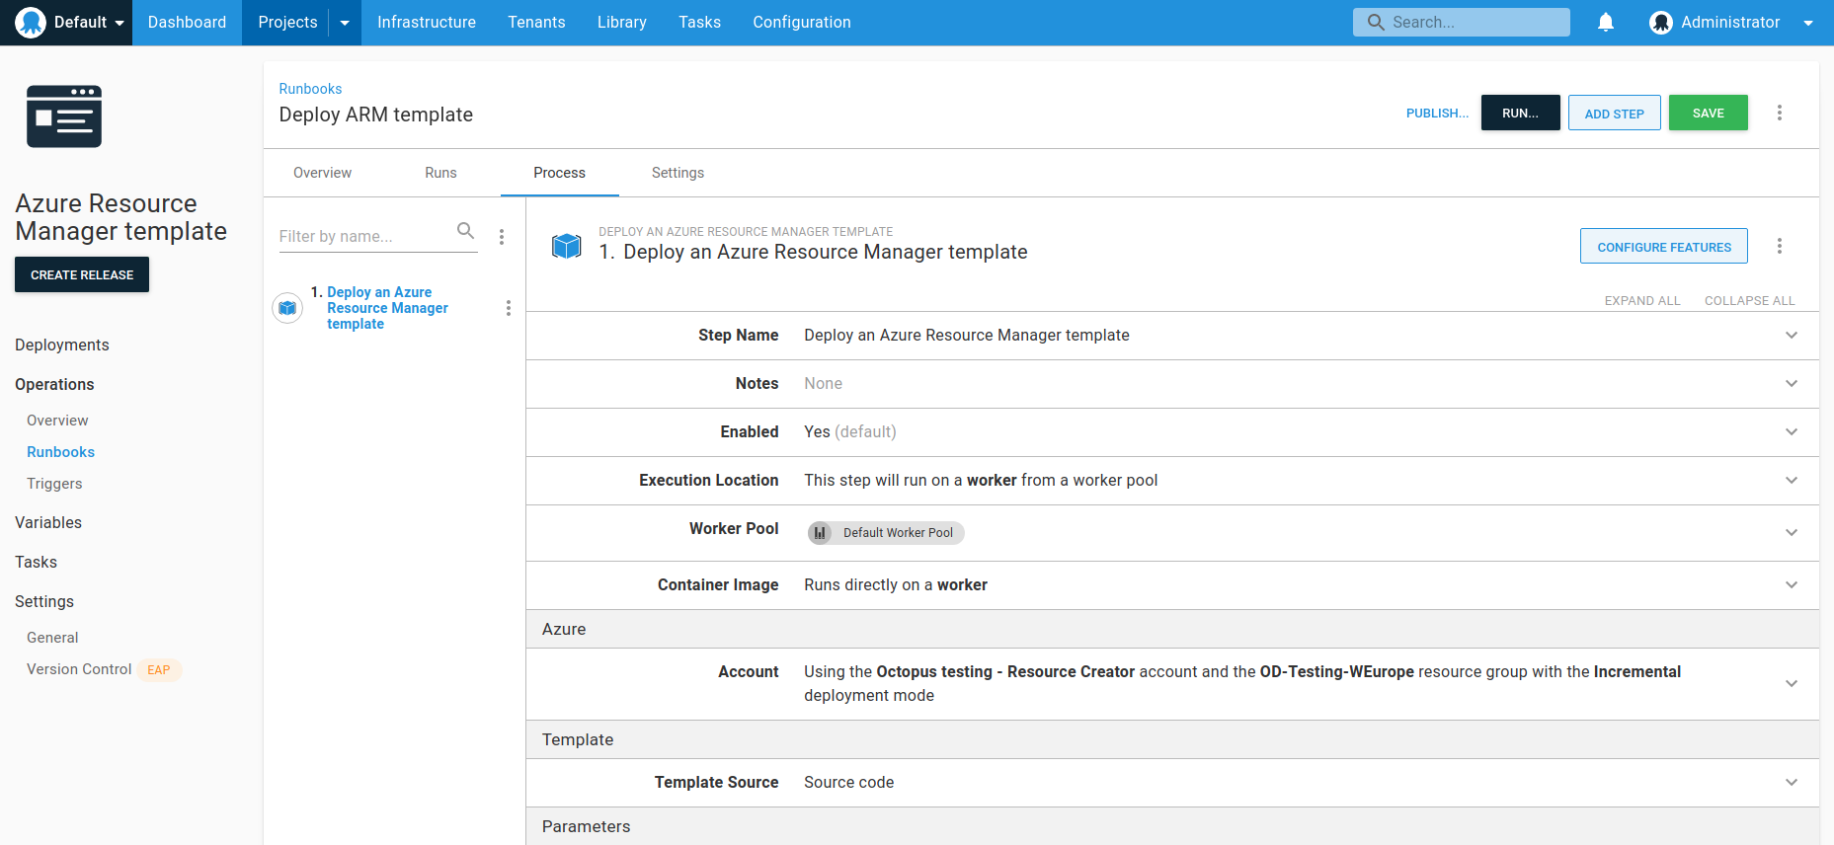Focus the top Search field
The height and width of the screenshot is (845, 1834).
1461,22
